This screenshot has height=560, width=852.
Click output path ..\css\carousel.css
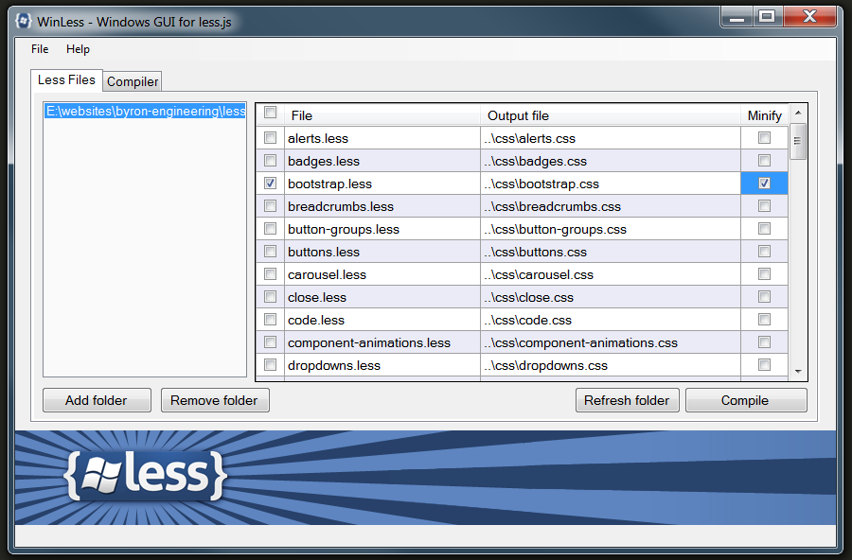coord(539,275)
